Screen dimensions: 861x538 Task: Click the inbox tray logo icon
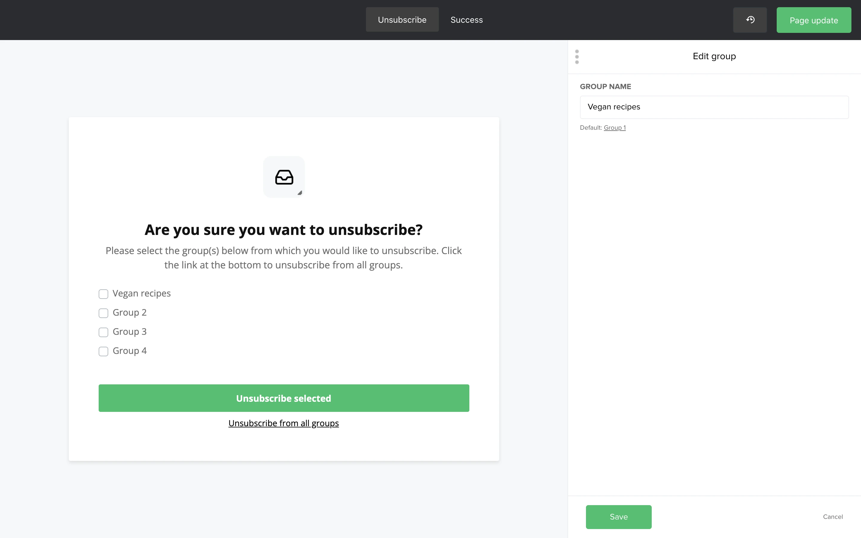pyautogui.click(x=284, y=177)
